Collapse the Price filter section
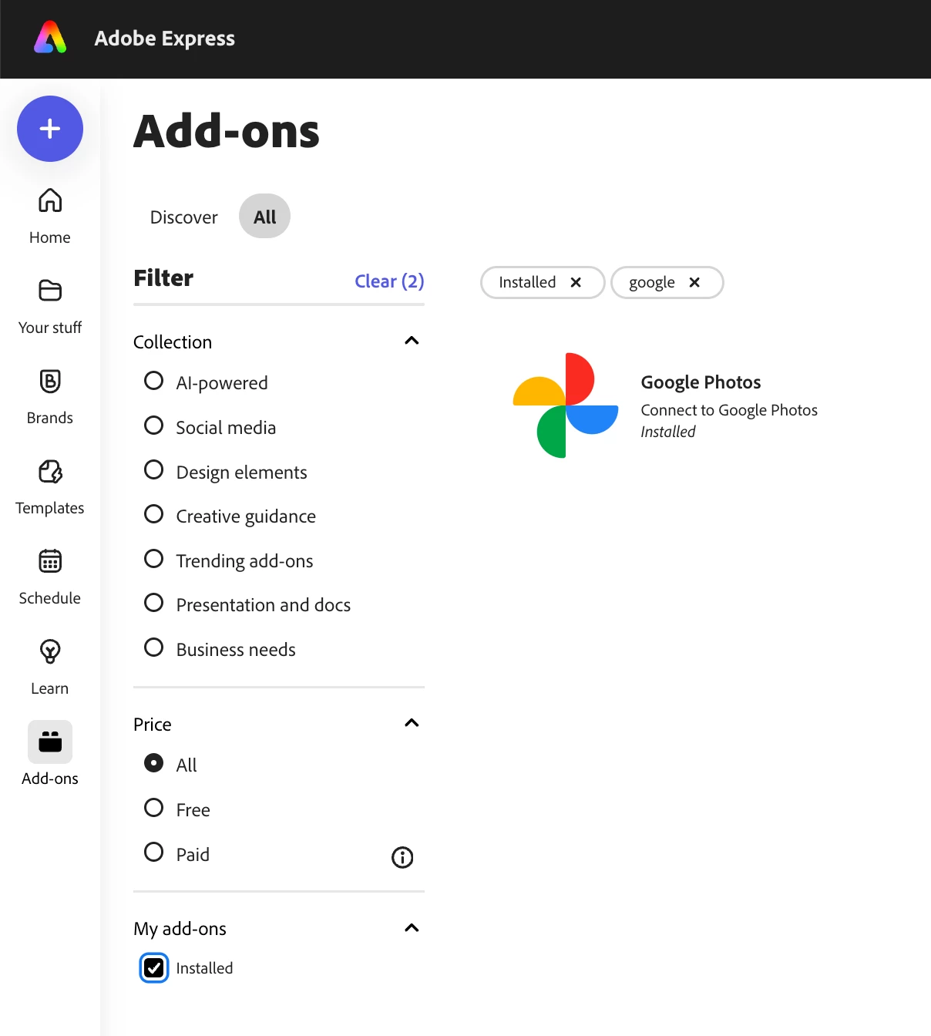This screenshot has width=931, height=1036. pos(412,723)
